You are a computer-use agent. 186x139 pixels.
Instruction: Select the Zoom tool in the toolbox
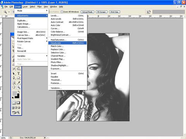click(x=19, y=87)
